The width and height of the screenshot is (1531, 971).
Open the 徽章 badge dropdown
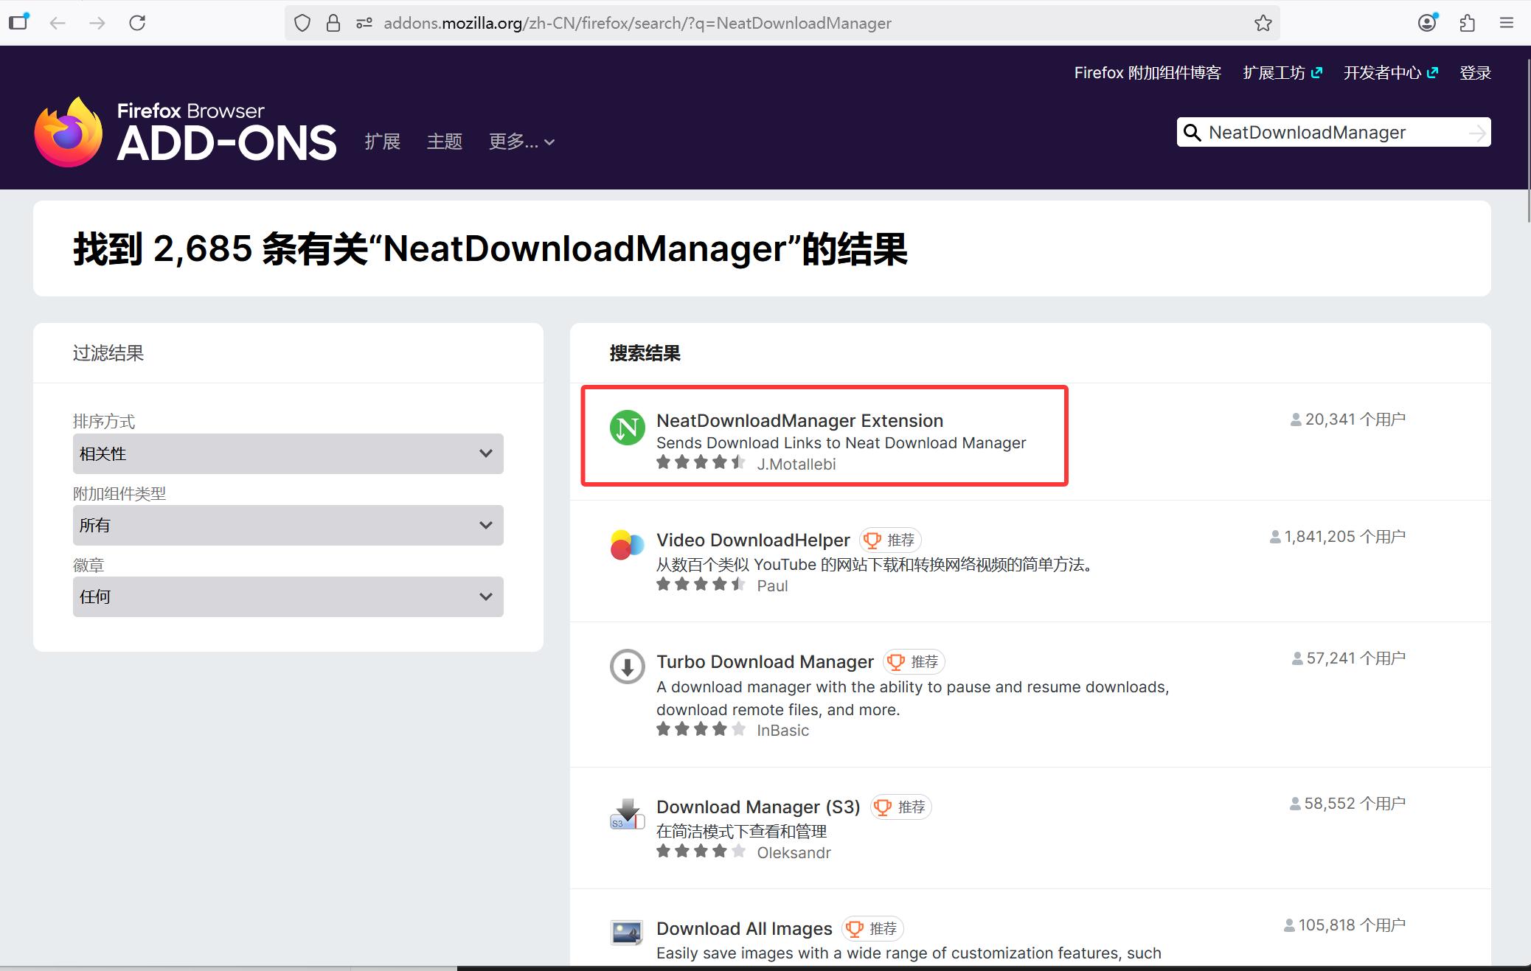[x=288, y=596]
